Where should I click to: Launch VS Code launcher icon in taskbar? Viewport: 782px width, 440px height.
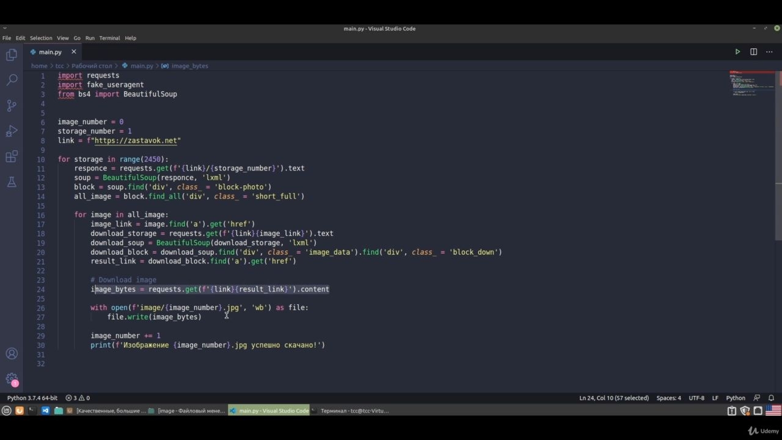click(45, 411)
